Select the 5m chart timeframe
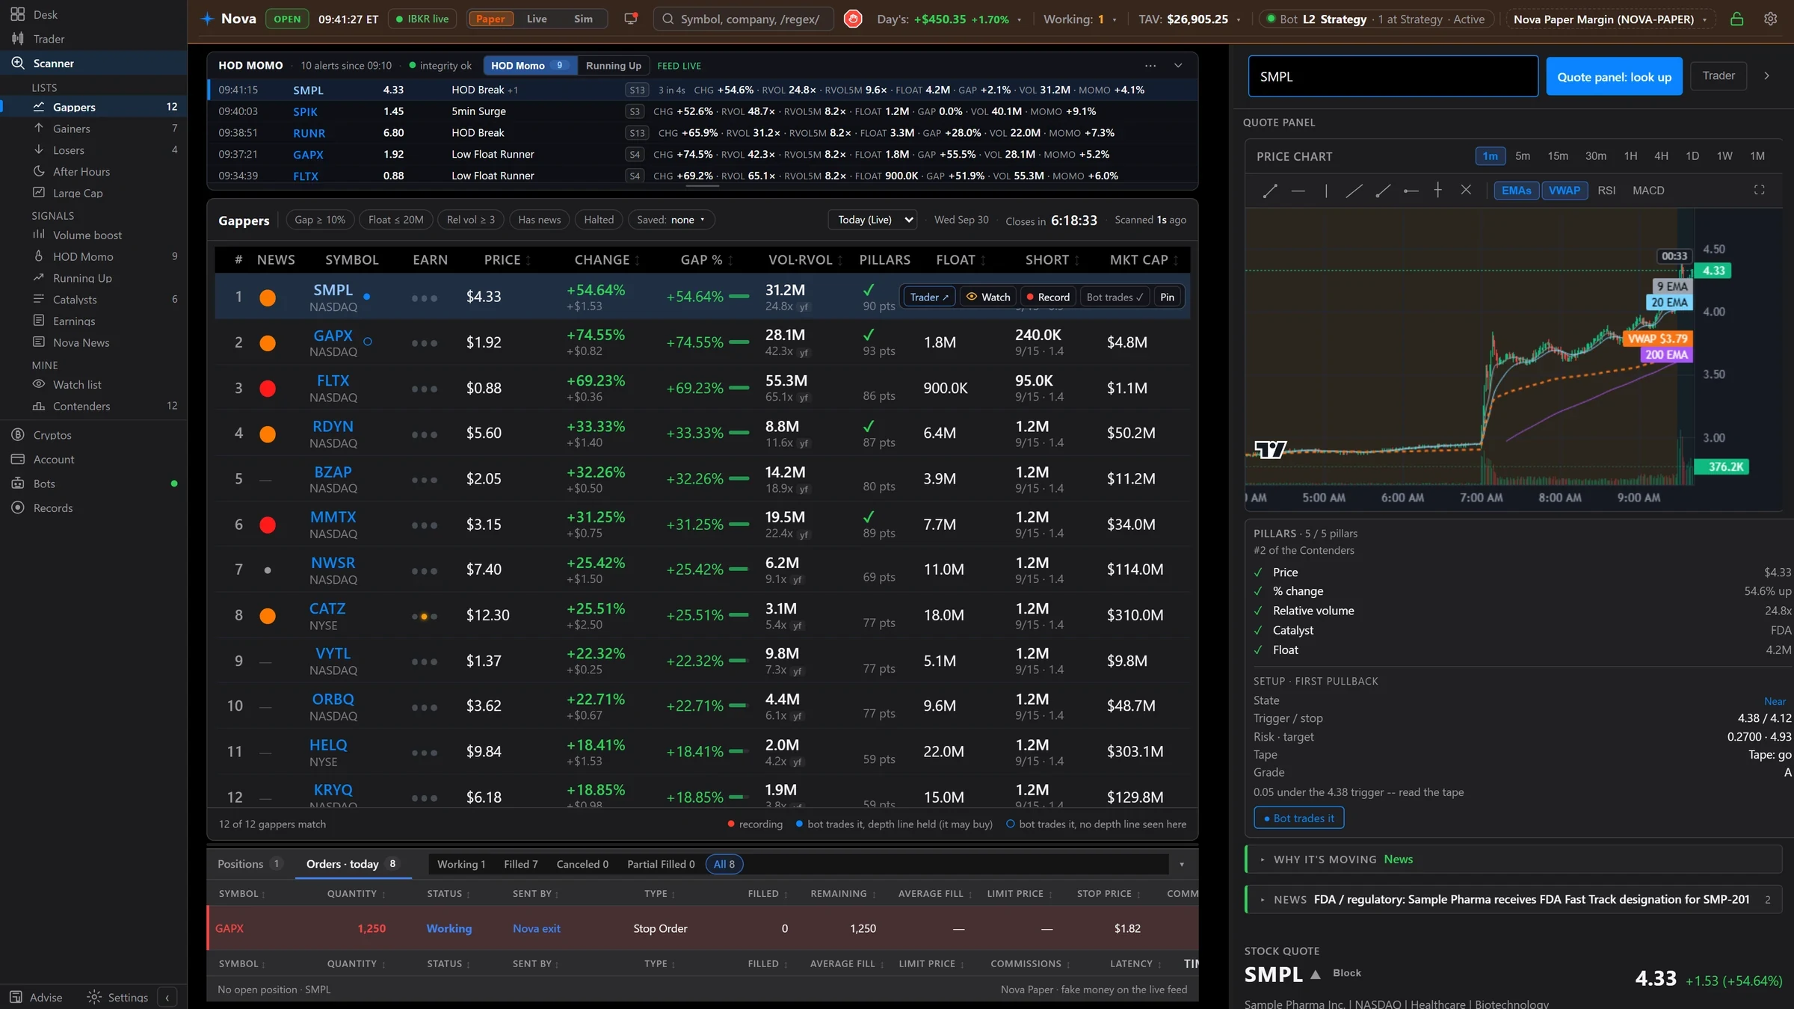Viewport: 1794px width, 1009px height. [x=1522, y=156]
